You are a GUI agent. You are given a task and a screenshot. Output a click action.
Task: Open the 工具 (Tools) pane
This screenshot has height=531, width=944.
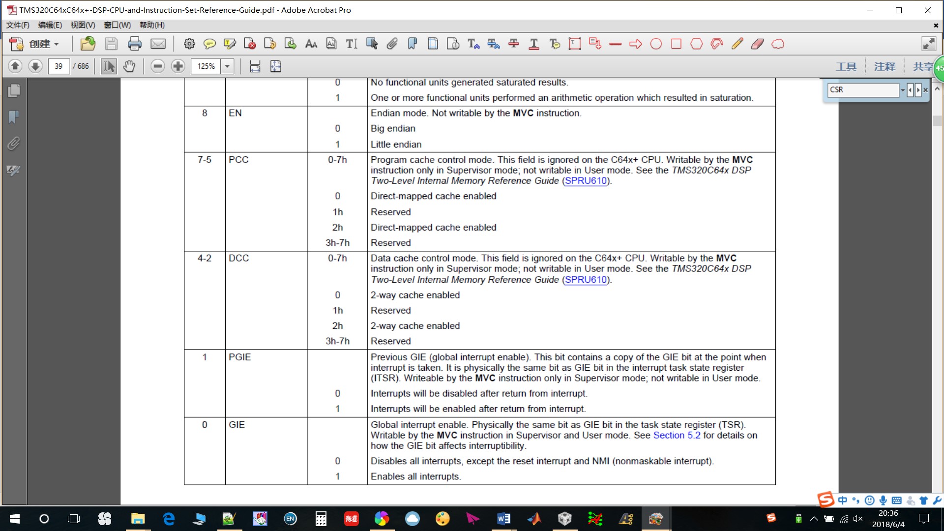pos(846,66)
